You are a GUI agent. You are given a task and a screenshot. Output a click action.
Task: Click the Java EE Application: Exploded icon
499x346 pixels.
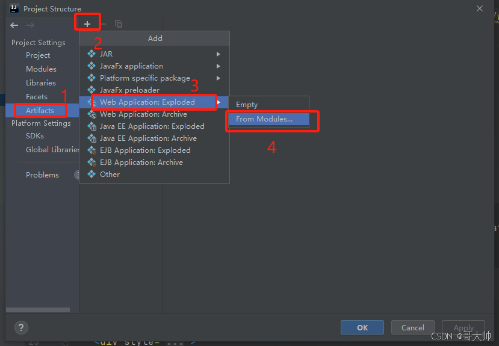click(92, 126)
